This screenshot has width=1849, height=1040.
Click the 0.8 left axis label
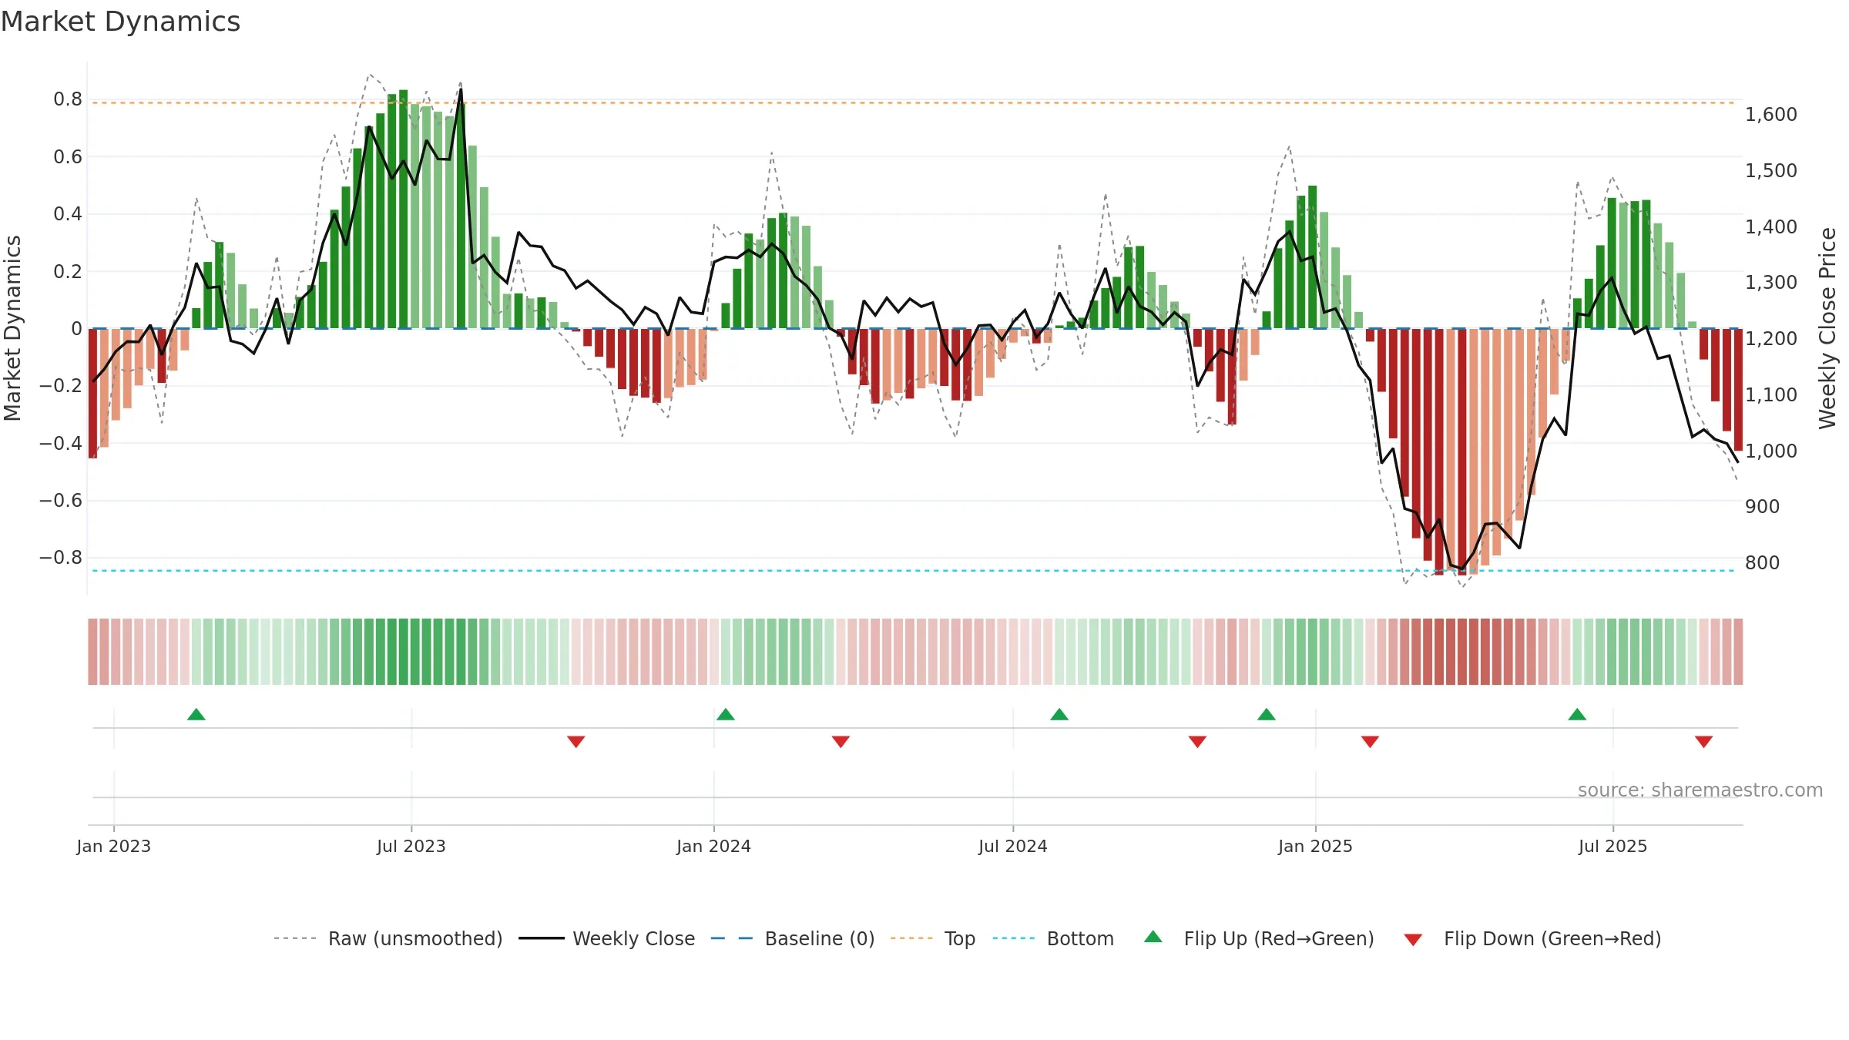click(x=68, y=99)
